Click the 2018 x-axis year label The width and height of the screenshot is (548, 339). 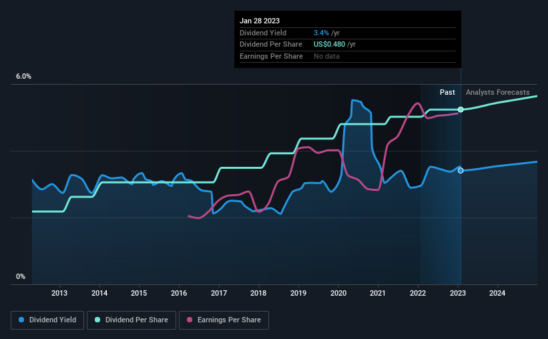[258, 293]
